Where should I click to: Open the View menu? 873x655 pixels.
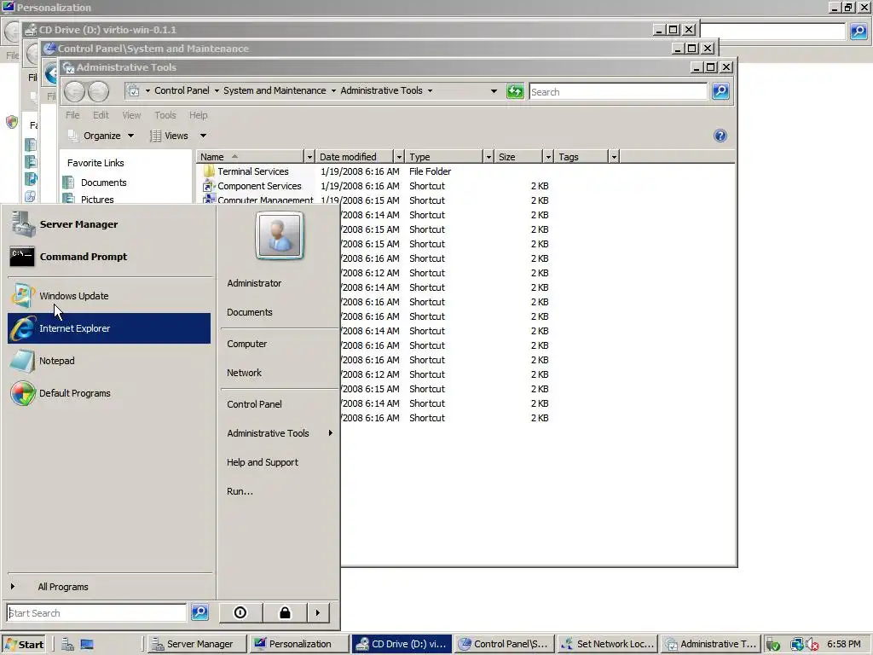[131, 115]
